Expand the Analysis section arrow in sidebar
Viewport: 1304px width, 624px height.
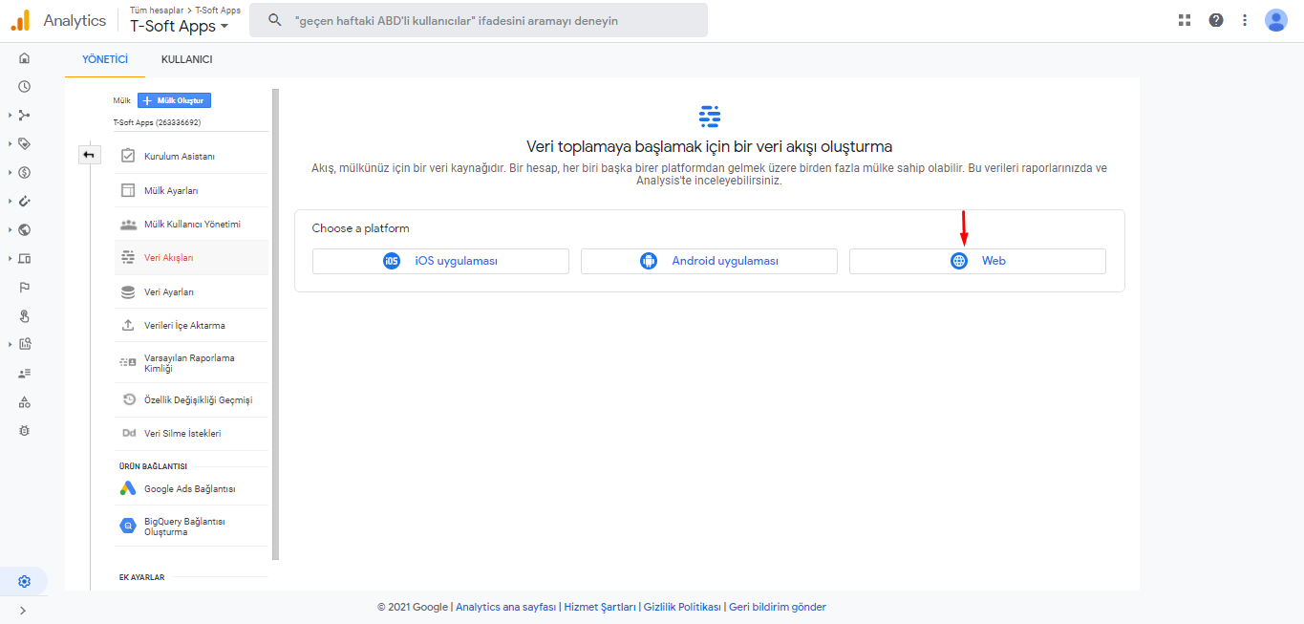pos(10,344)
